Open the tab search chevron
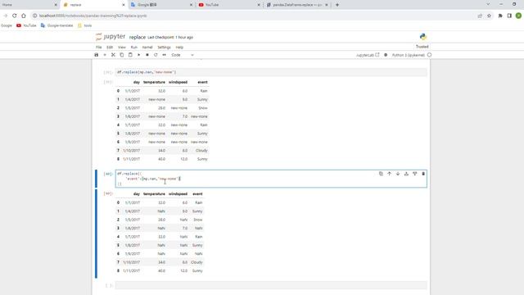 pyautogui.click(x=488, y=4)
